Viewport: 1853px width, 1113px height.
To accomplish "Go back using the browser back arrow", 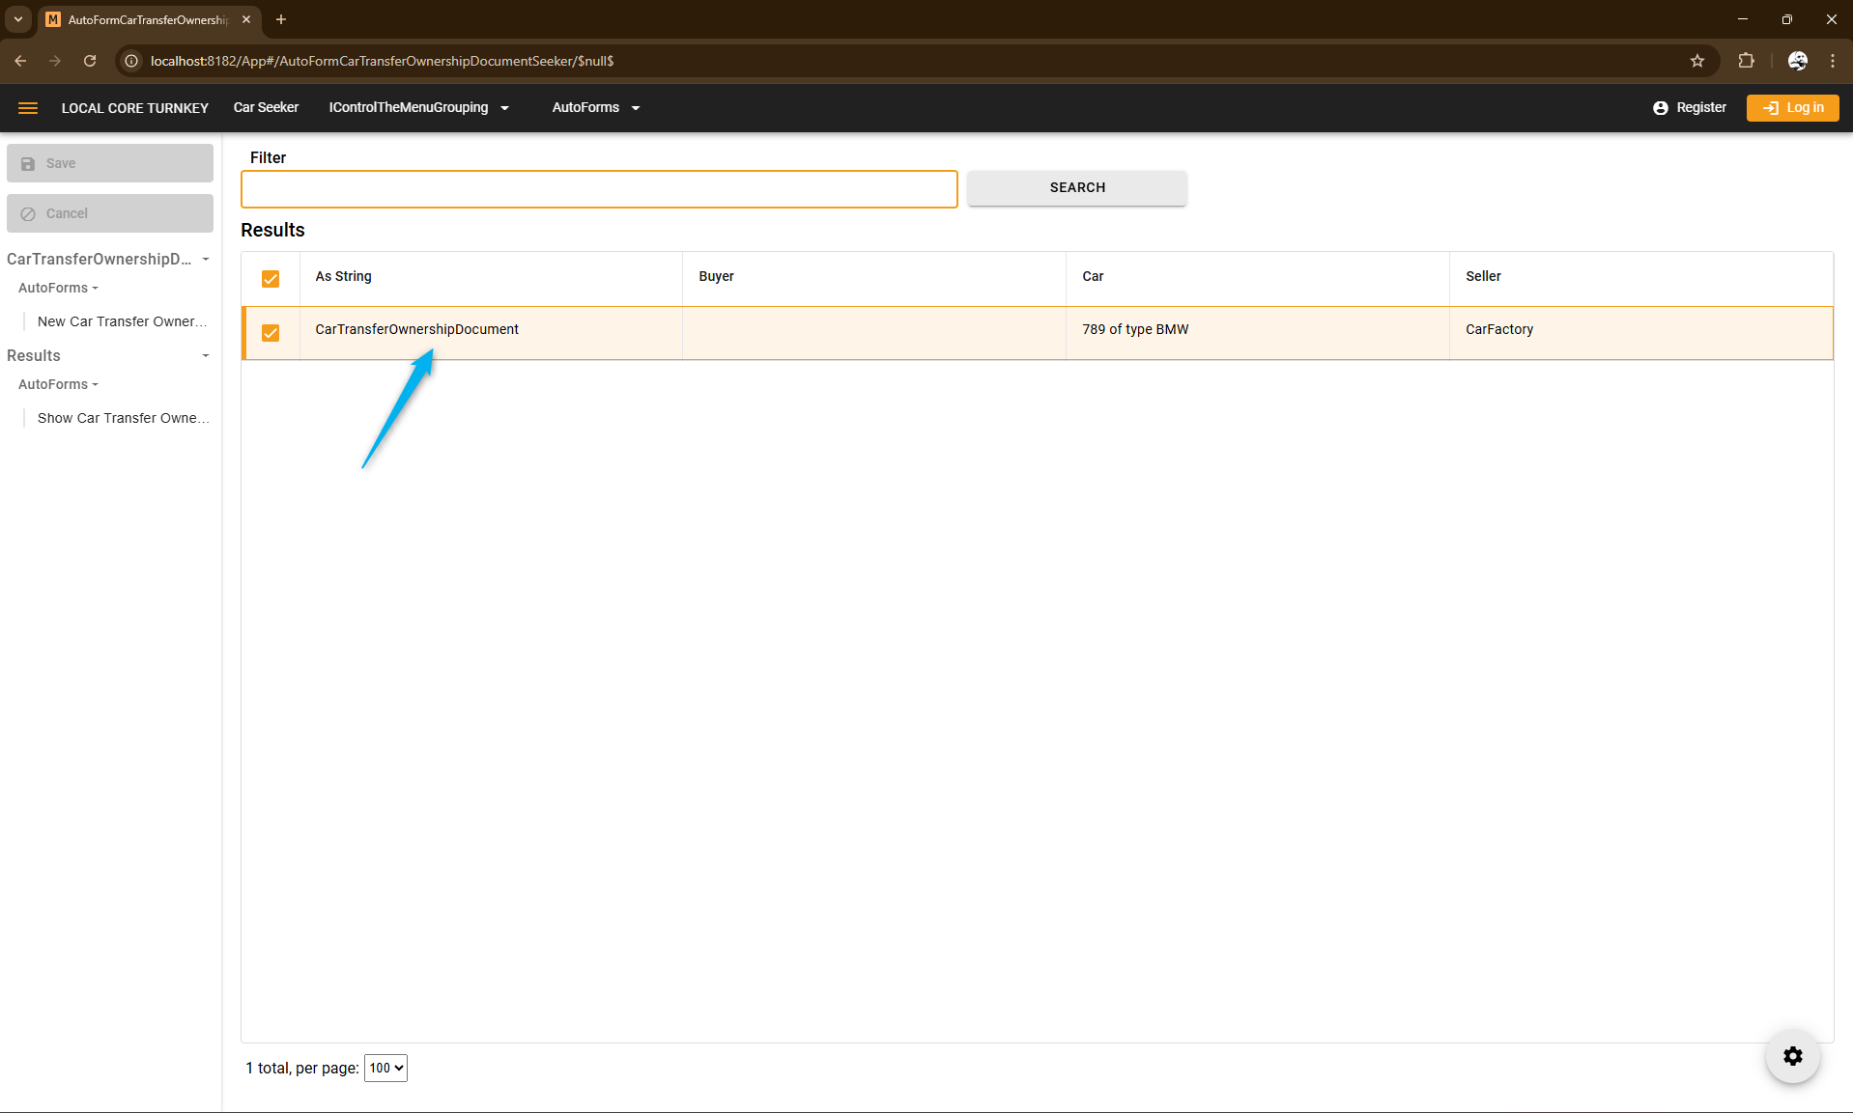I will (20, 61).
